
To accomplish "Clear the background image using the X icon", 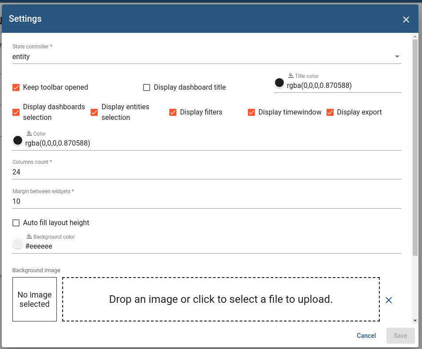I will [389, 300].
